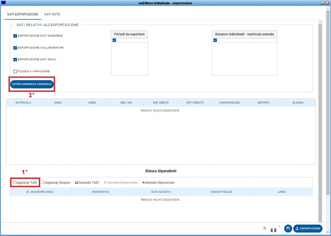331x236 pixels.
Task: Open the help question mark icon
Action: [264, 229]
